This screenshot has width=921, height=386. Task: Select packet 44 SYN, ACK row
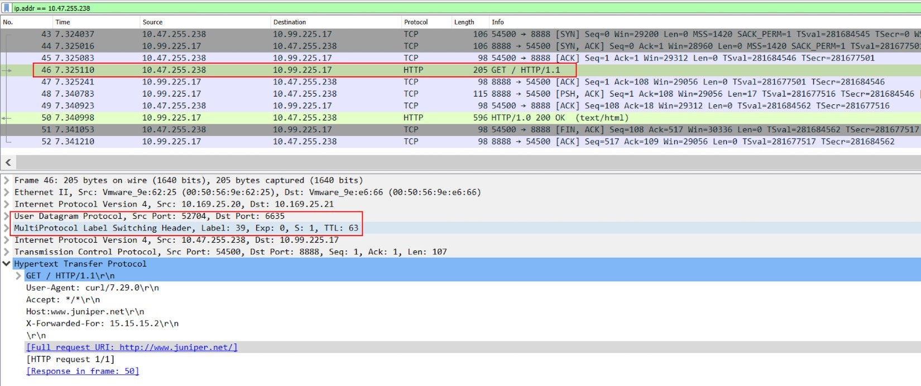point(461,46)
